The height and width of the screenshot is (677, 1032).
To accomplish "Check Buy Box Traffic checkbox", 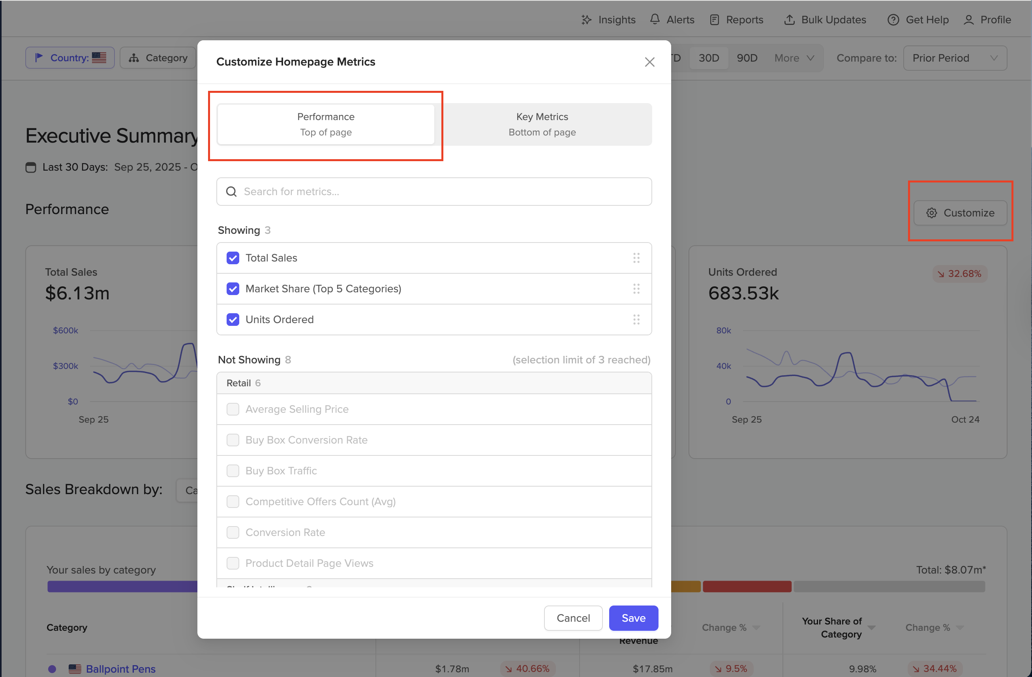I will pyautogui.click(x=233, y=470).
